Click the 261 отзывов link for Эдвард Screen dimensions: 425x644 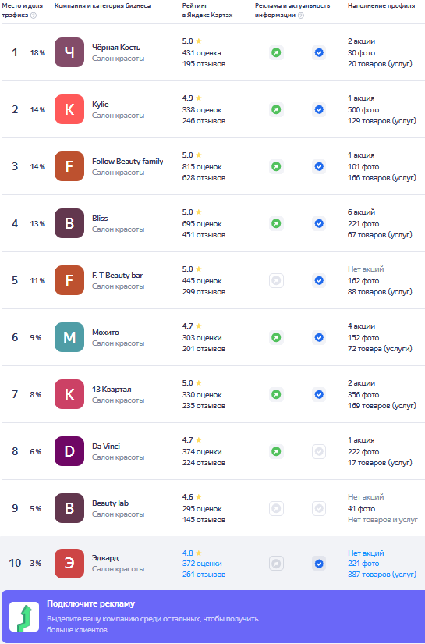coord(204,575)
